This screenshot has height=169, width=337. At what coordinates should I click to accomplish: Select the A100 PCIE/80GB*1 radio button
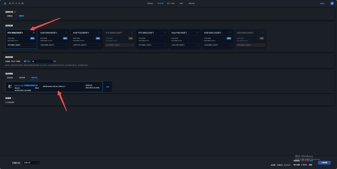(x=99, y=33)
